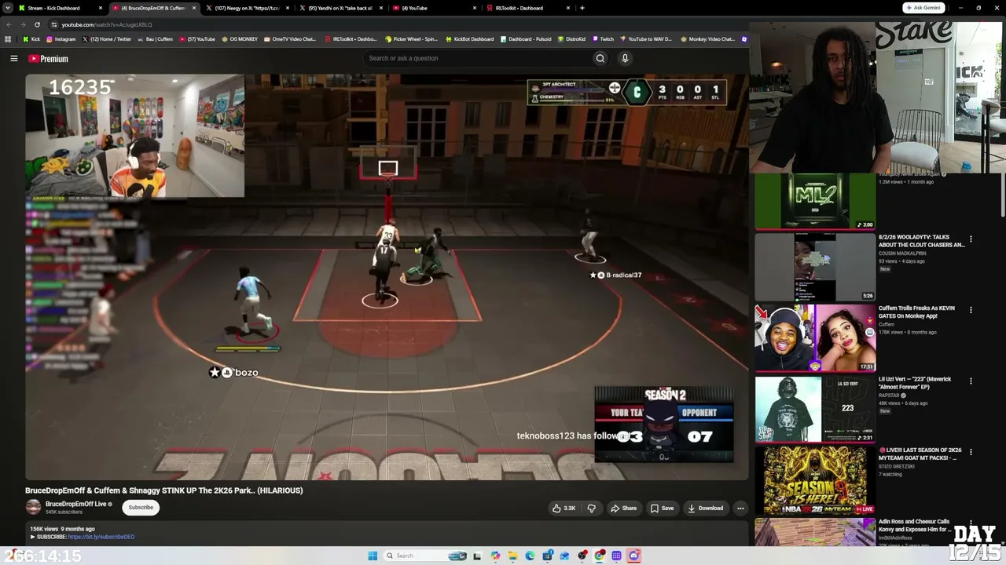
Task: Open Windows Start menu
Action: [373, 556]
